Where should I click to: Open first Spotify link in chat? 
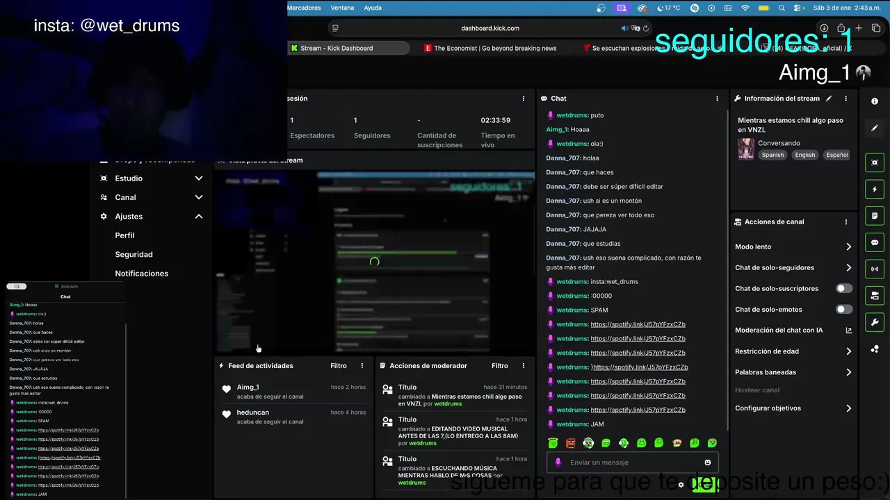coord(638,324)
